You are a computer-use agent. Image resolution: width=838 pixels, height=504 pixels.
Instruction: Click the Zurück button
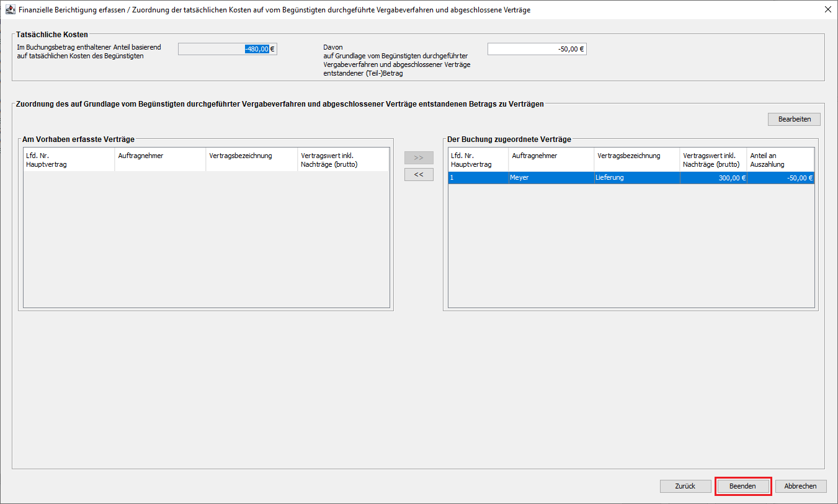(x=685, y=487)
